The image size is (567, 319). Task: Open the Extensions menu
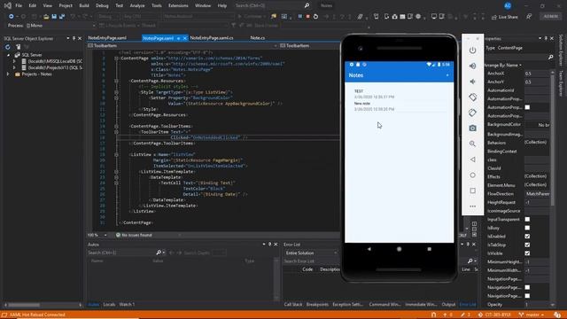(x=178, y=5)
